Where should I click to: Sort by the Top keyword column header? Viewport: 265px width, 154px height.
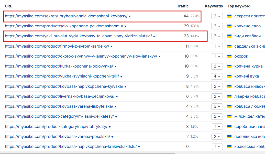pyautogui.click(x=239, y=6)
